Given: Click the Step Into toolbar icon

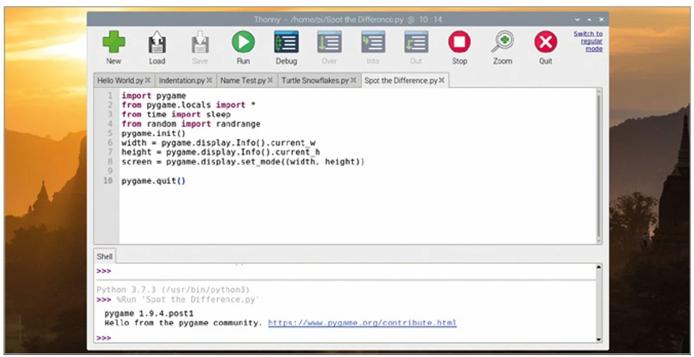Looking at the screenshot, I should click(x=373, y=43).
